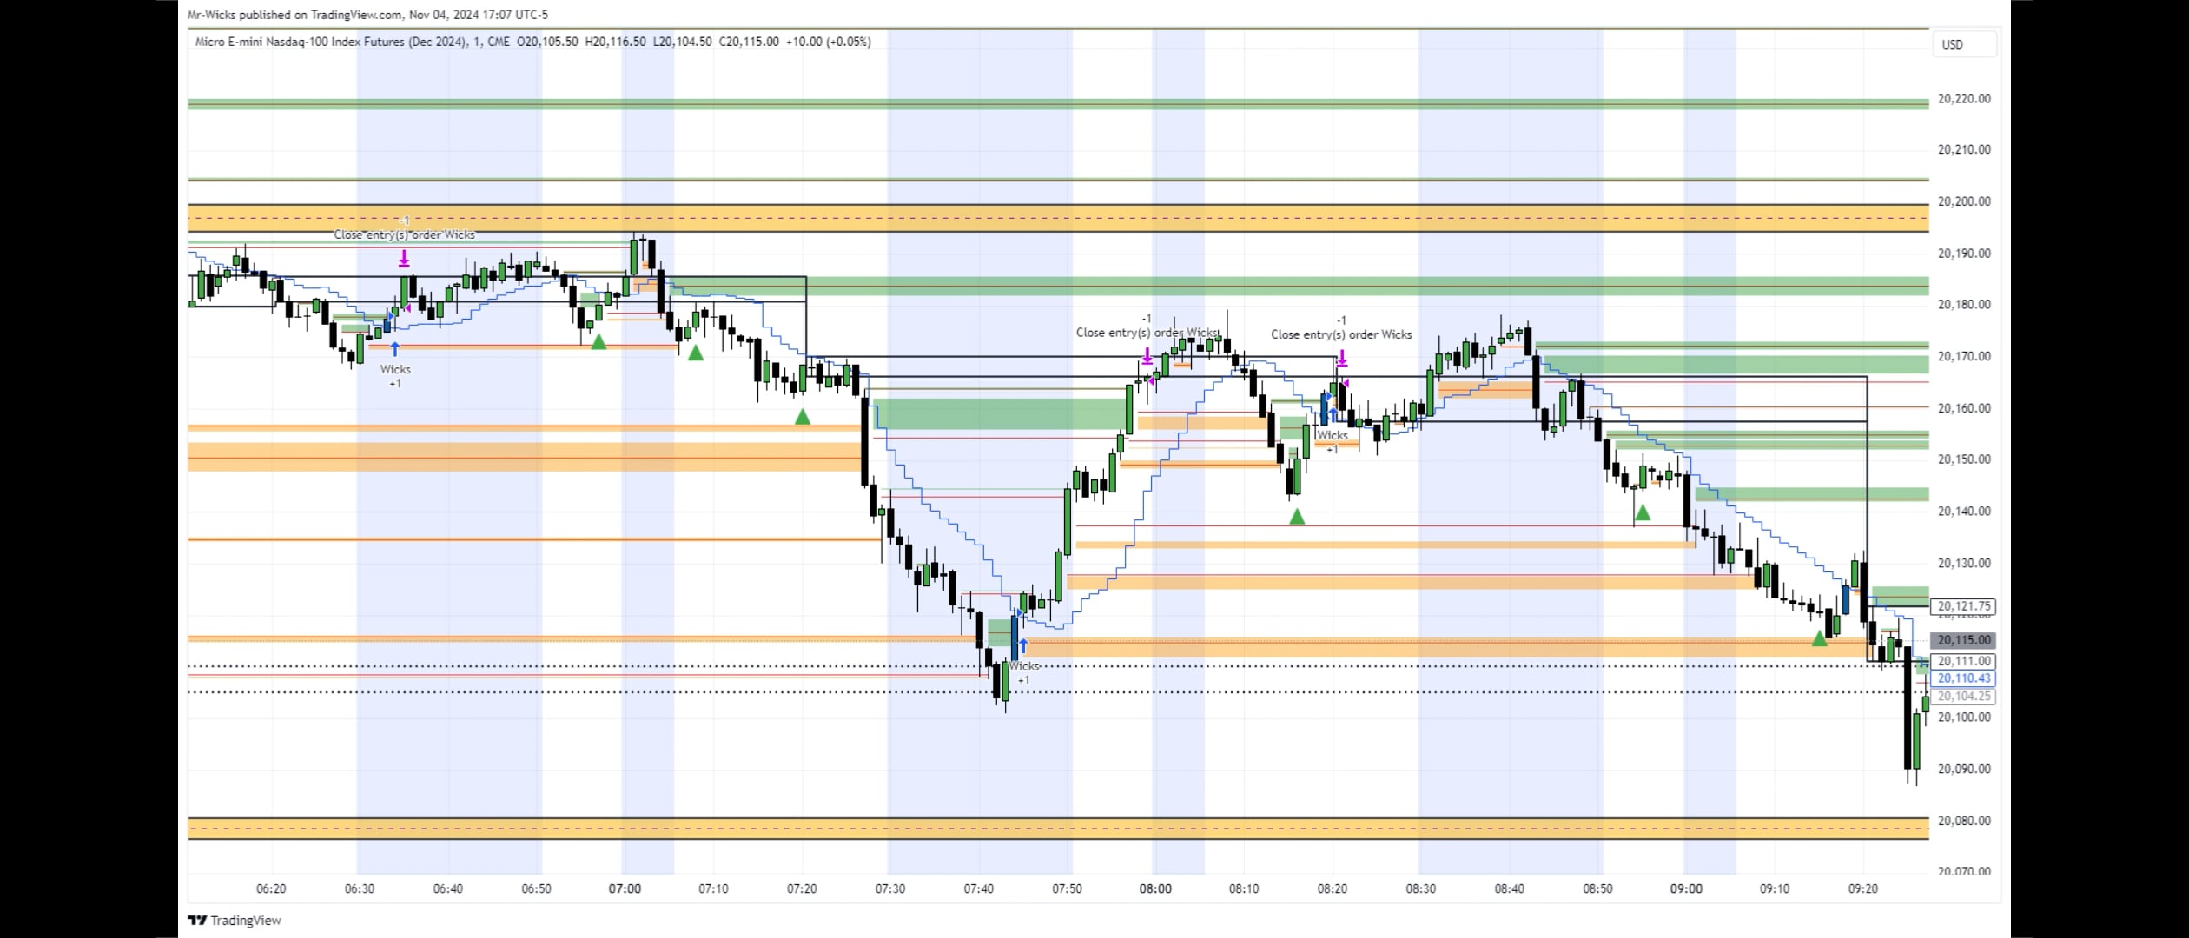Click the 20,190.00 price axis label
The width and height of the screenshot is (2189, 938).
coord(1964,254)
